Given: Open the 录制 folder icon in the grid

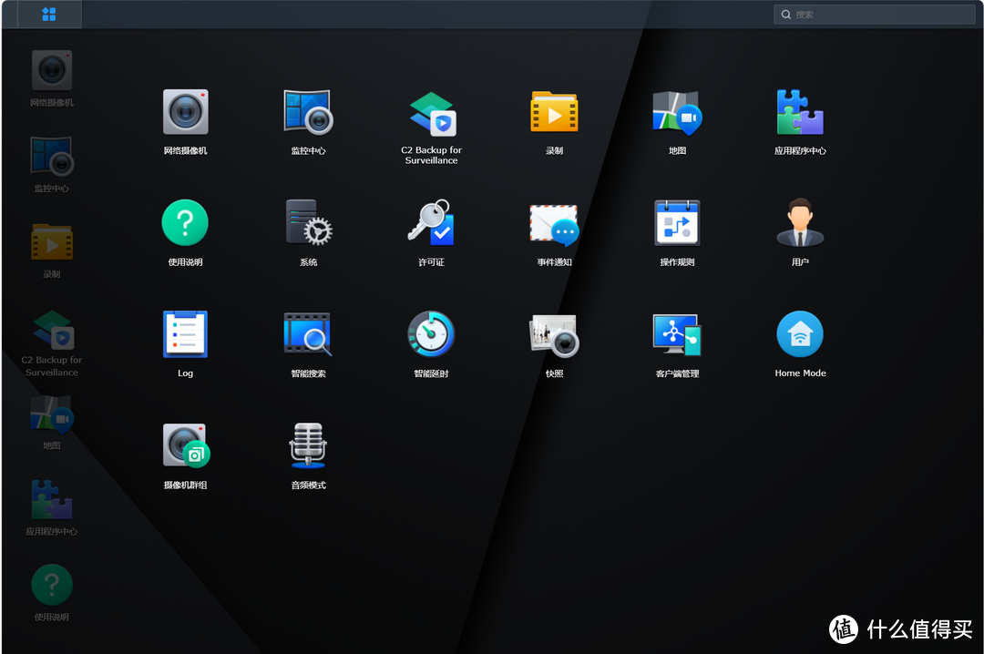Looking at the screenshot, I should coord(554,113).
